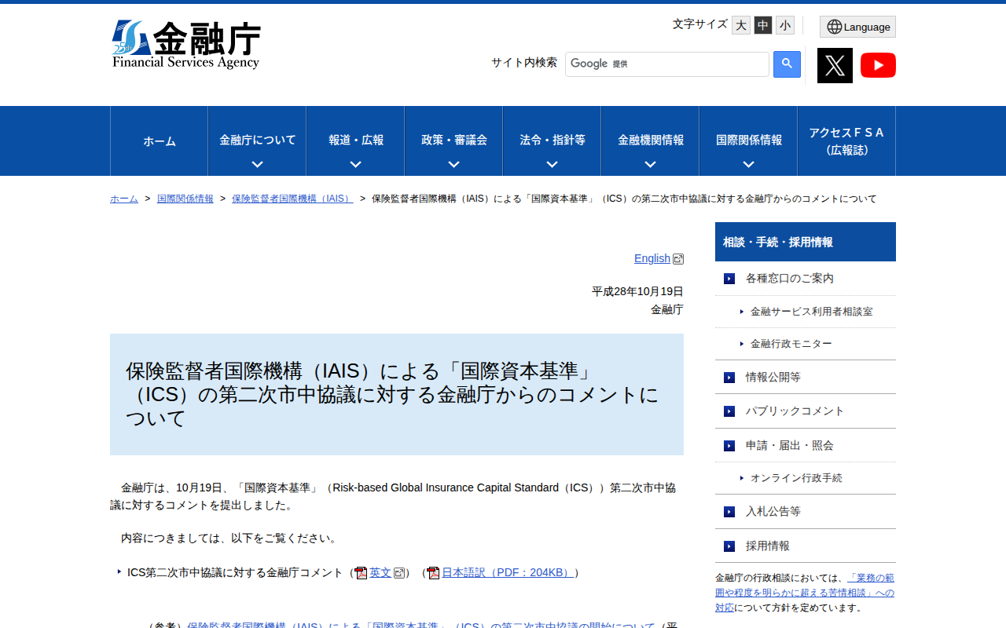The height and width of the screenshot is (628, 1006).
Task: Expand the 報道・広報 navigation chevron
Action: [354, 163]
